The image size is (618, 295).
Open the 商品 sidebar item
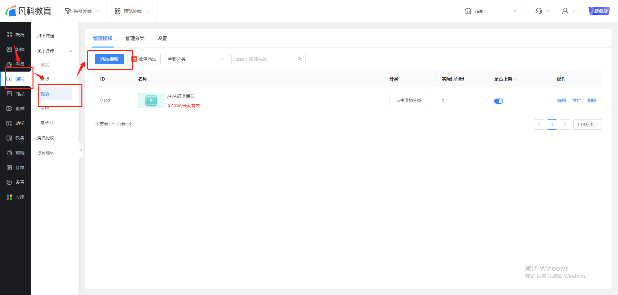point(15,94)
